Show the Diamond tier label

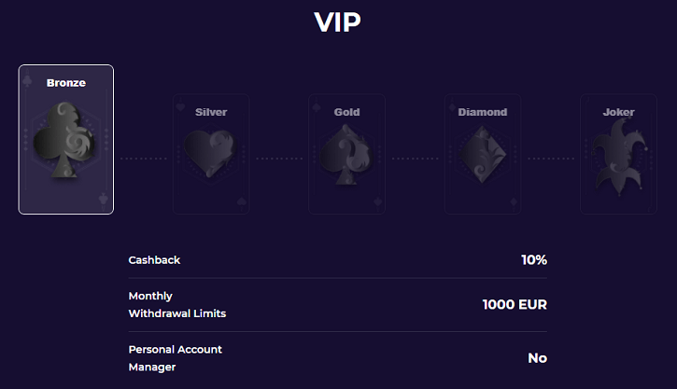point(483,112)
